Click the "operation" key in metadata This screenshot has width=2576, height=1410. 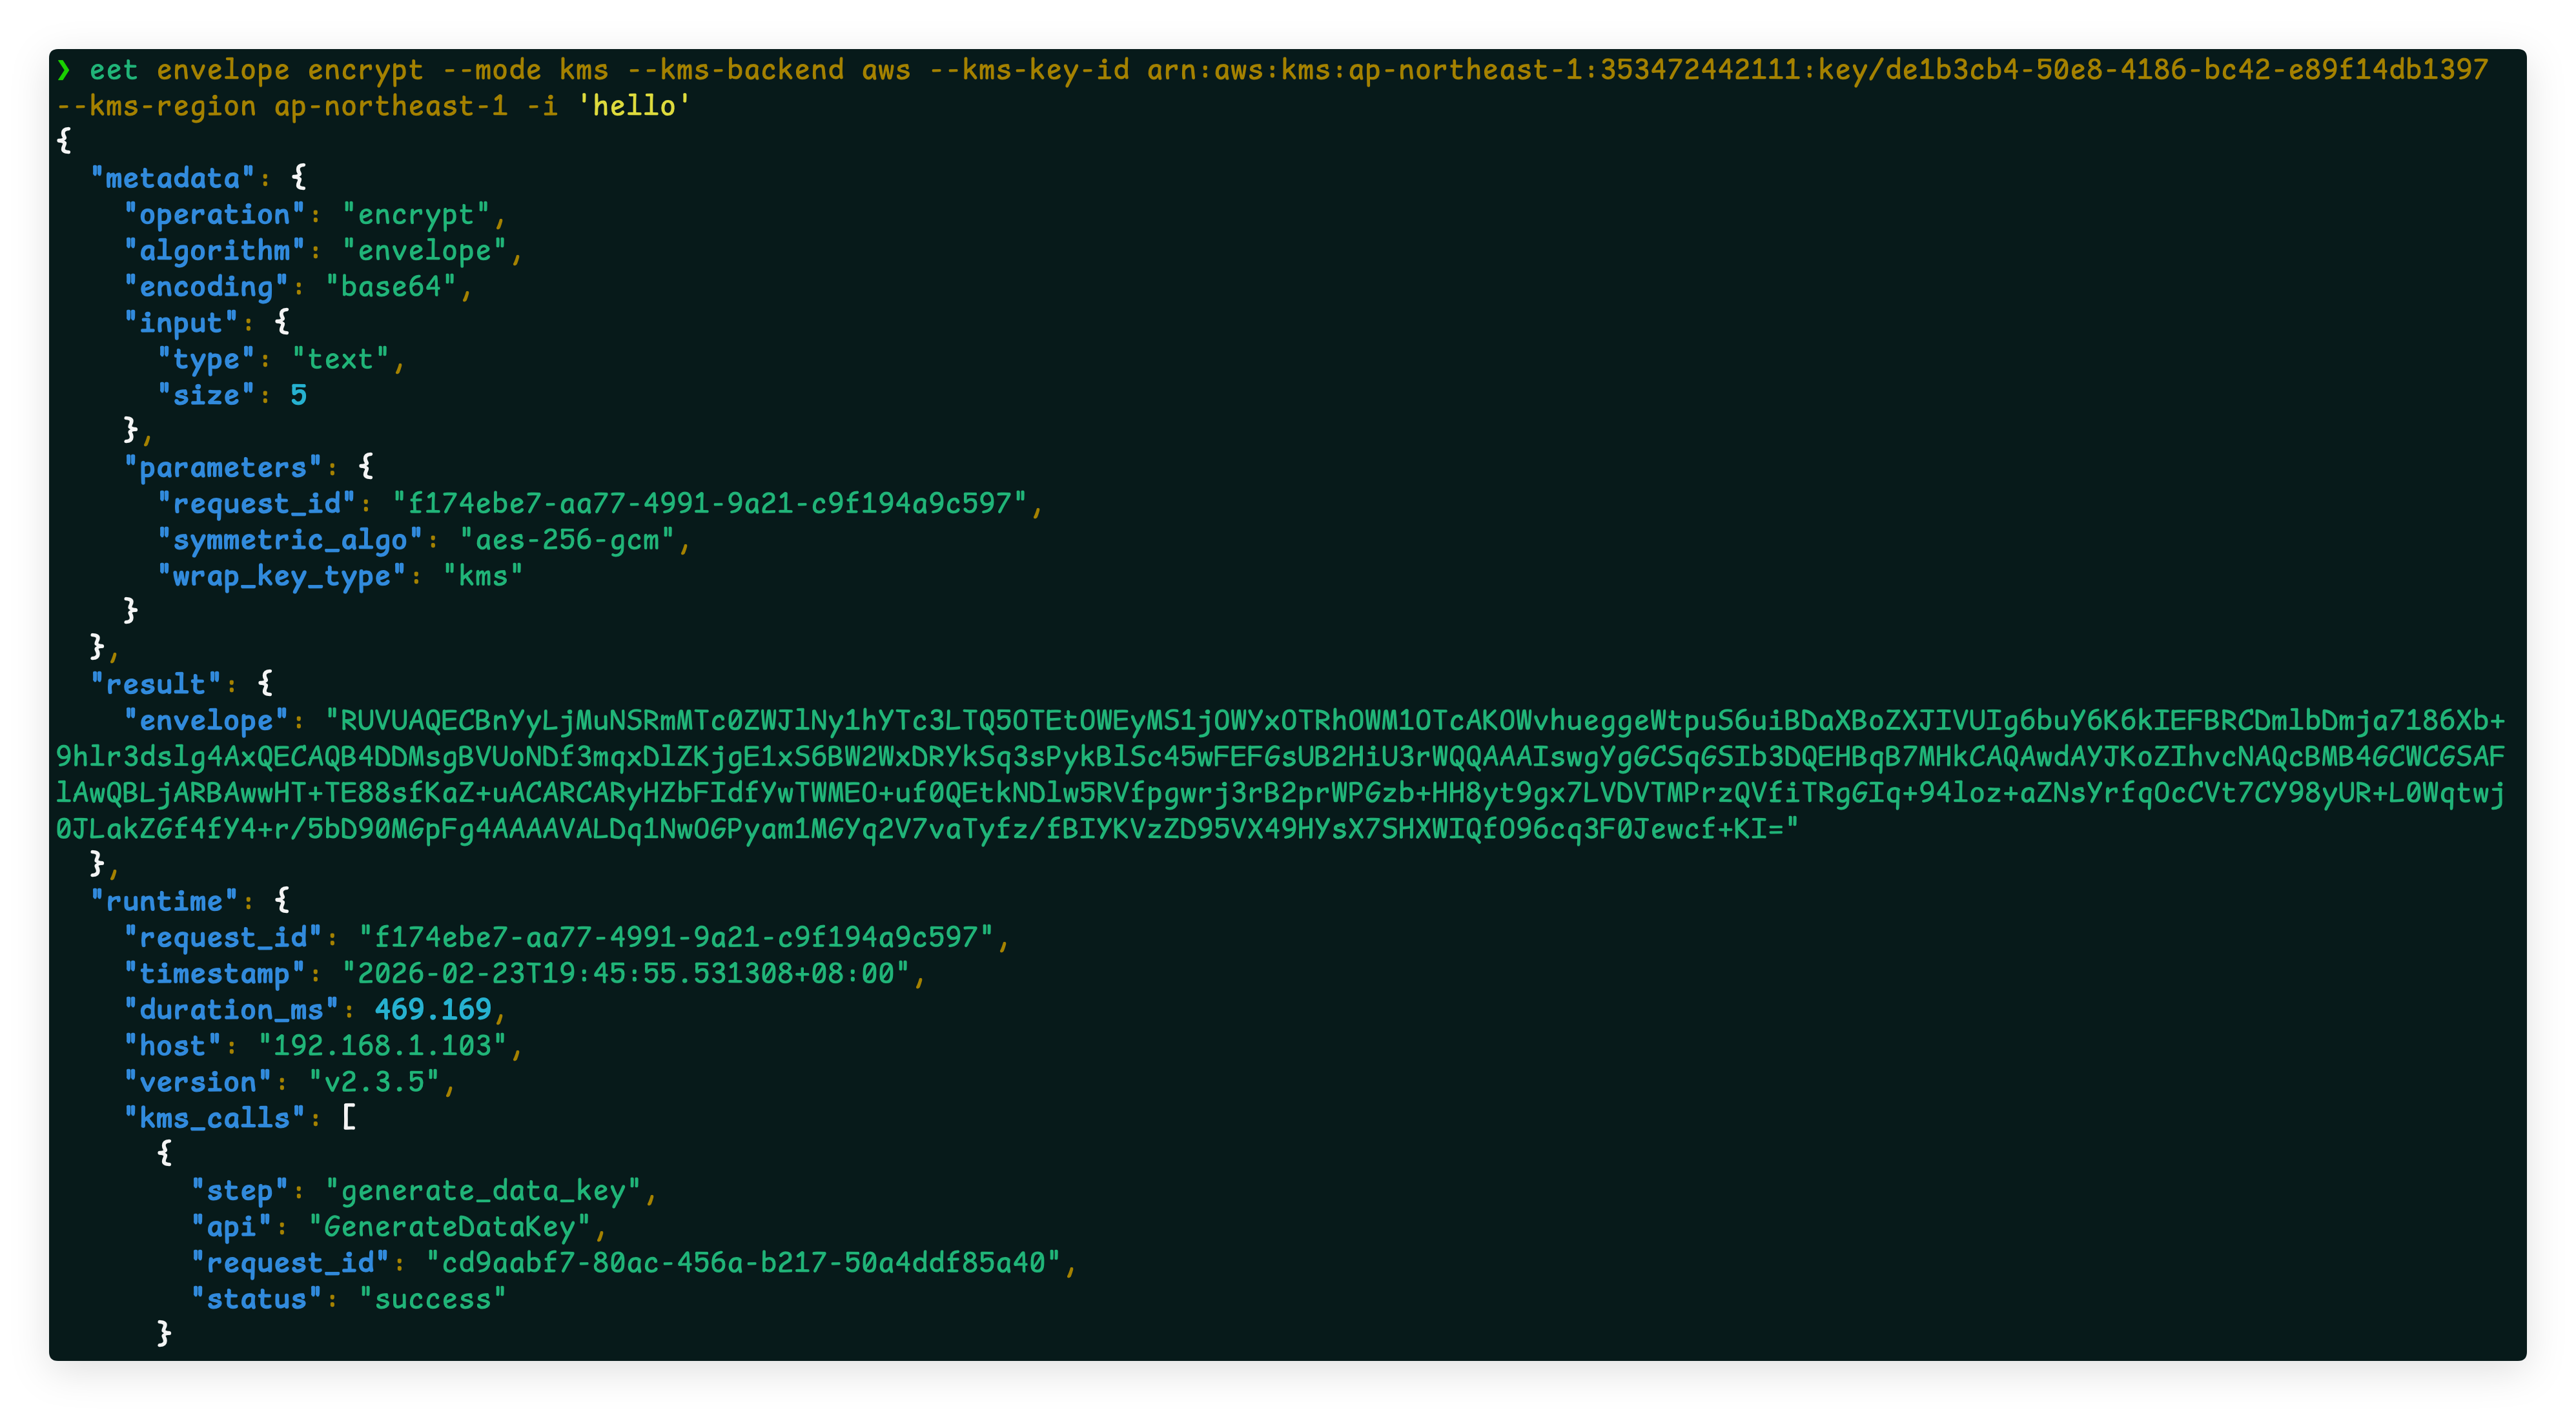pos(214,214)
